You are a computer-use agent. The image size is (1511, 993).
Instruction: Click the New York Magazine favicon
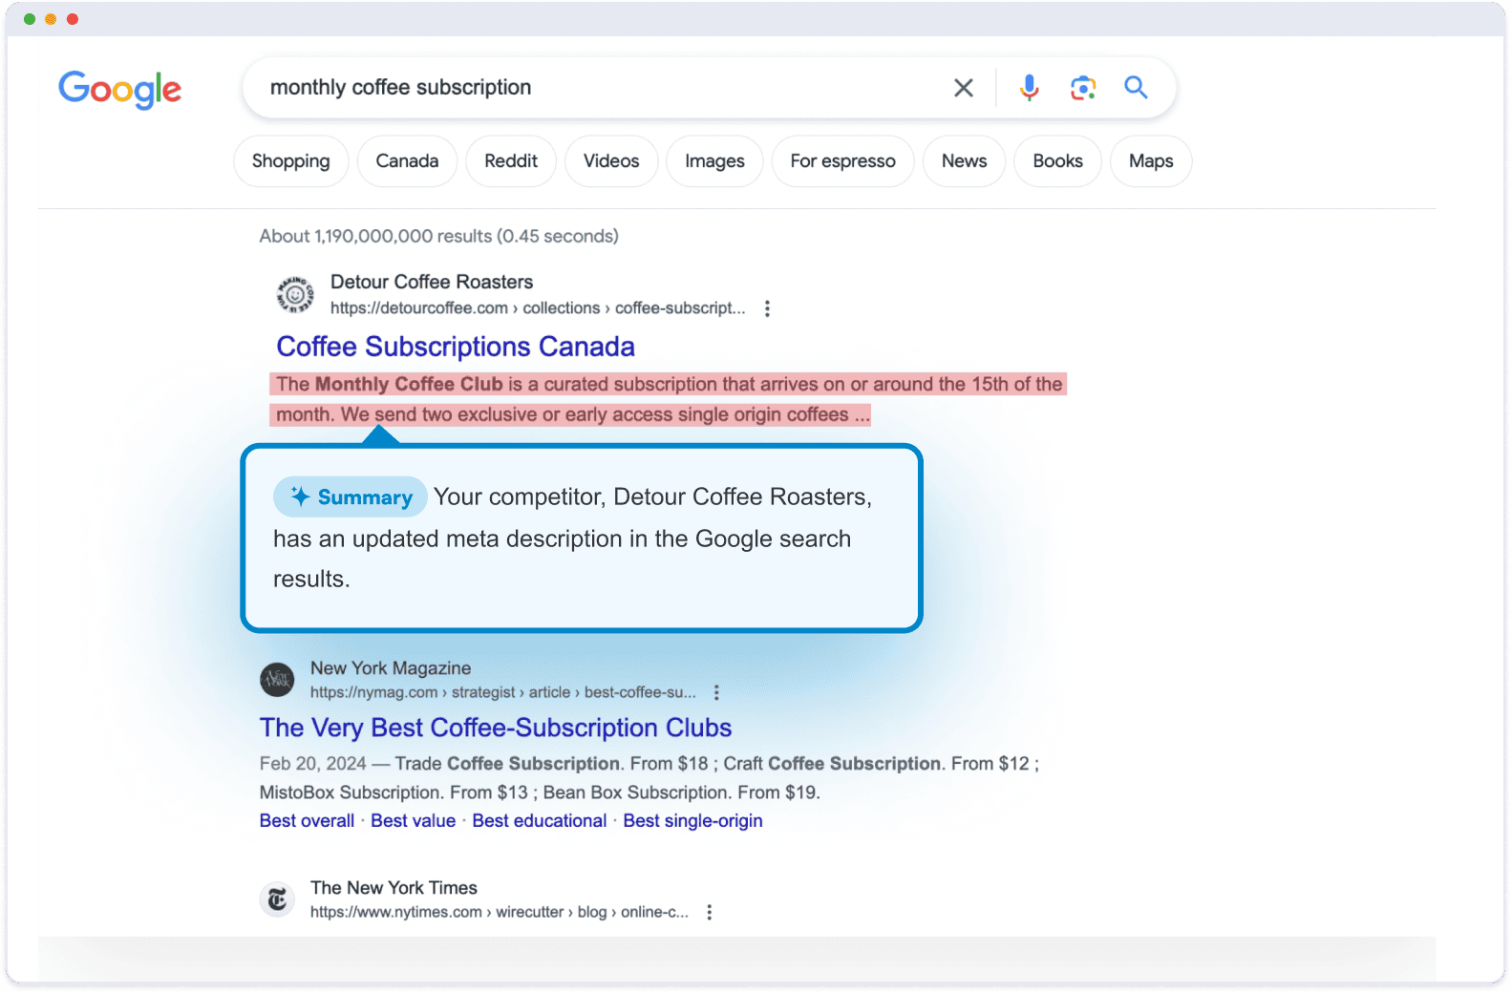278,680
